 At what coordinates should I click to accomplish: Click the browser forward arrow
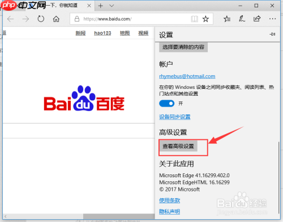25,19
